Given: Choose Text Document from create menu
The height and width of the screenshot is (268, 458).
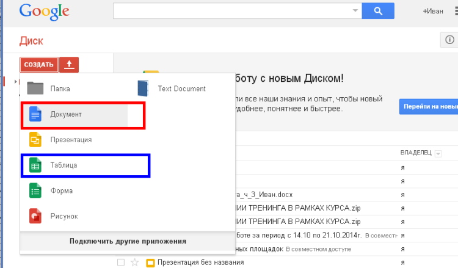Looking at the screenshot, I should coord(182,89).
